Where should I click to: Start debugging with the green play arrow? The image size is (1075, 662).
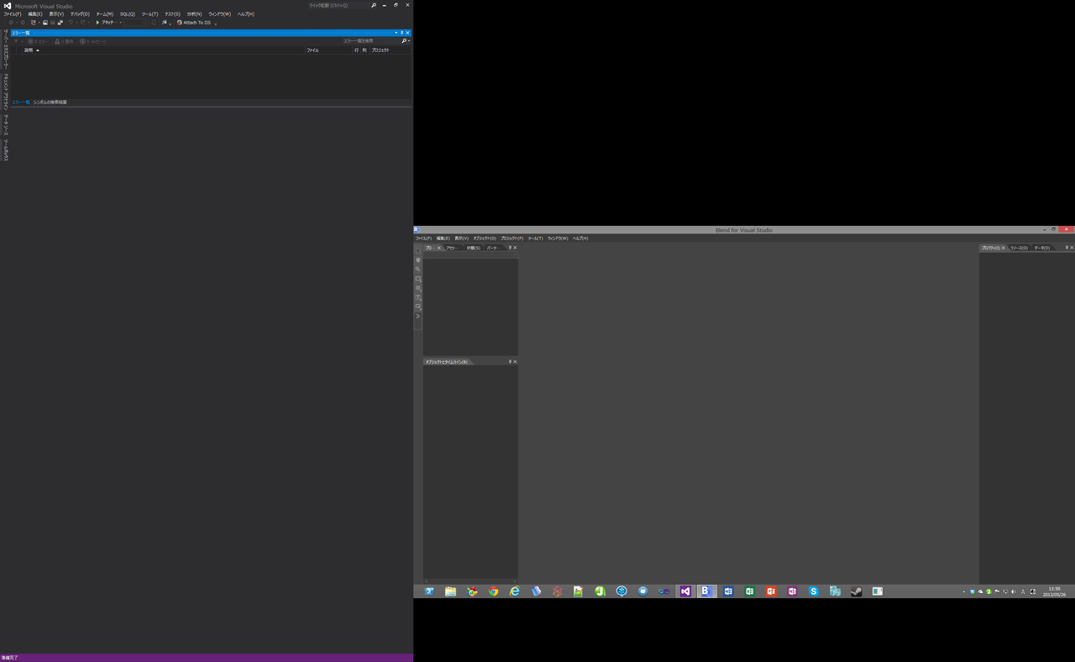point(97,23)
